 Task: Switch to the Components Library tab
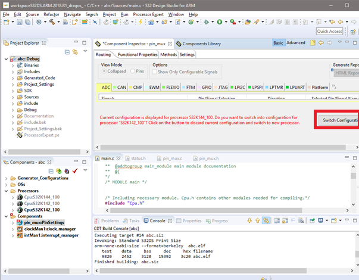[198, 43]
